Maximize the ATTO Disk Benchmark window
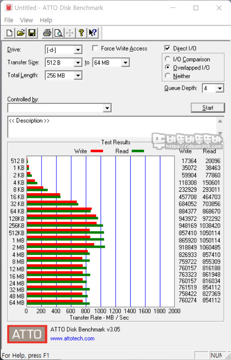The height and width of the screenshot is (360, 231). coord(196,8)
